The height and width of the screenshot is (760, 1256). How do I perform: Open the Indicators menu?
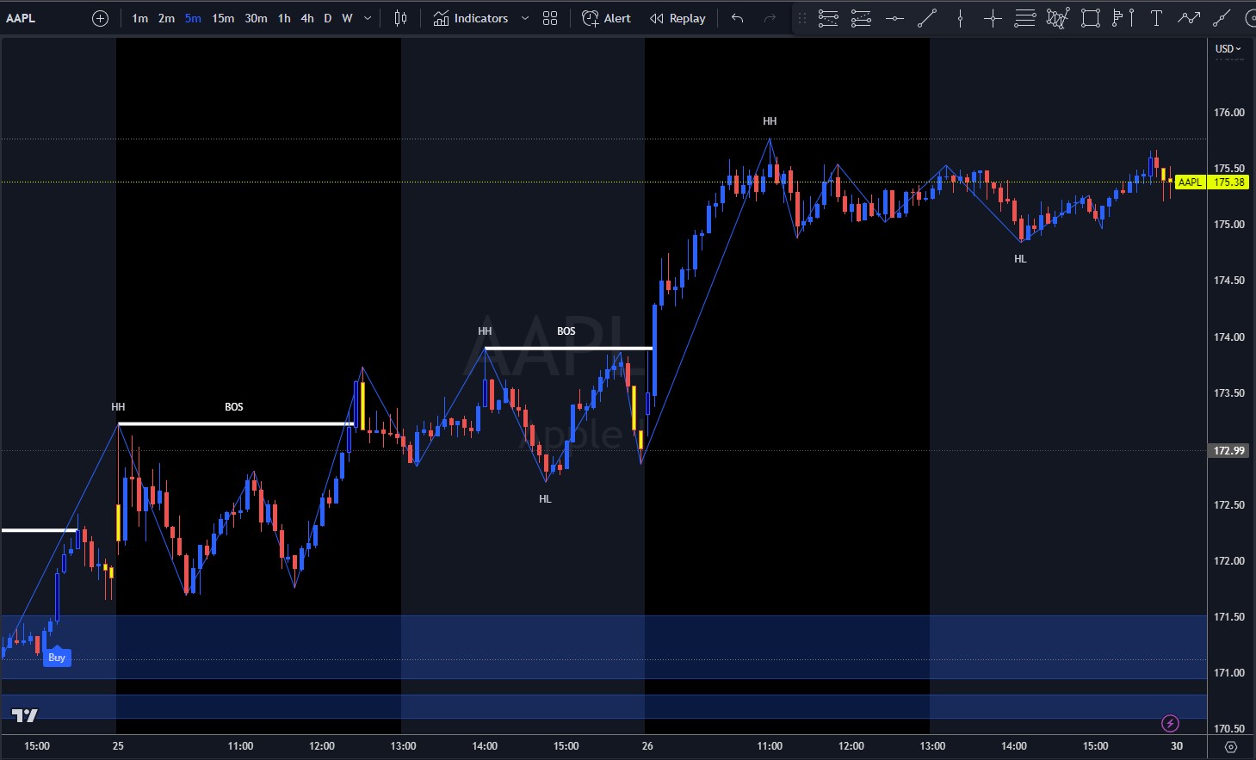(x=471, y=18)
